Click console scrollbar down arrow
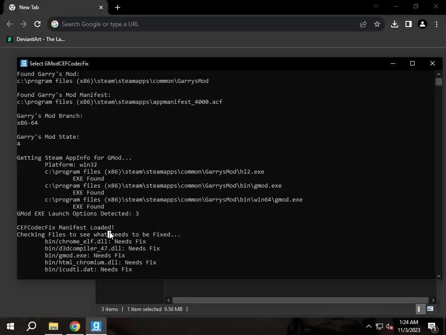Image resolution: width=446 pixels, height=335 pixels. tap(439, 276)
